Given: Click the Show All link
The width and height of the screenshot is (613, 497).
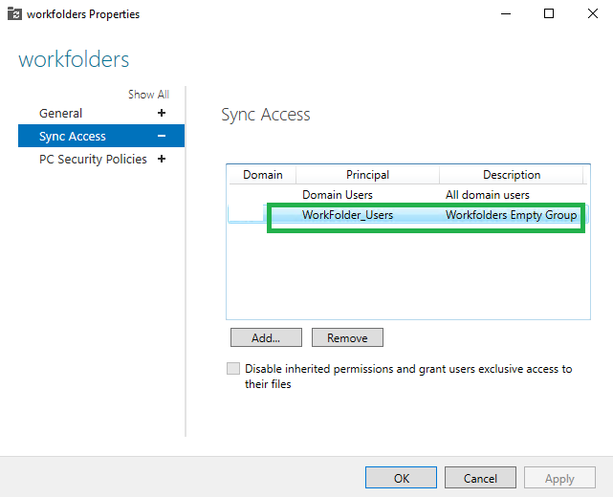Looking at the screenshot, I should 148,95.
